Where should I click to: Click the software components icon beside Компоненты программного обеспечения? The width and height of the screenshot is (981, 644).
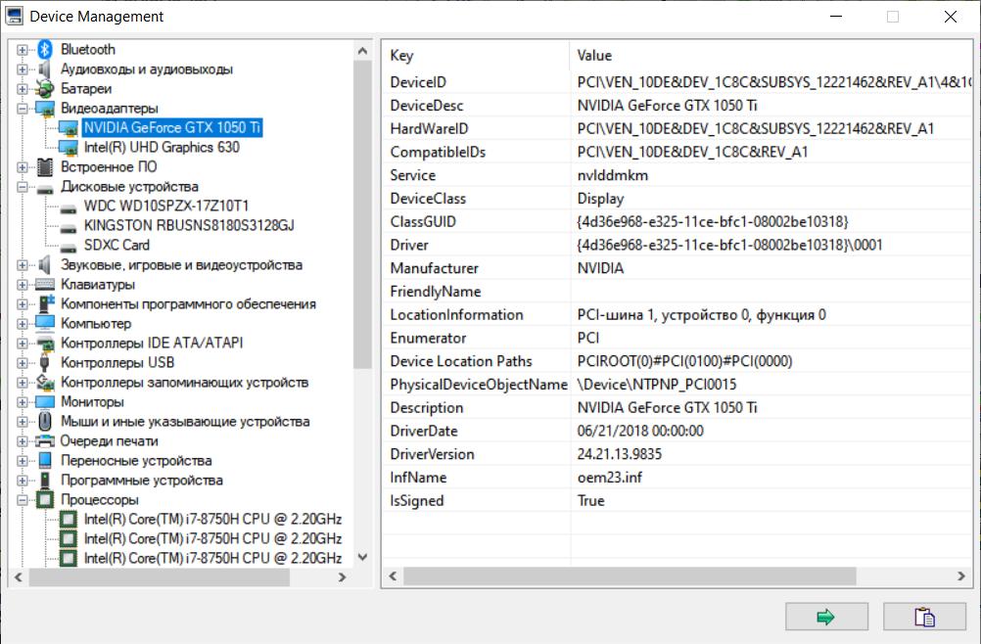coord(46,303)
